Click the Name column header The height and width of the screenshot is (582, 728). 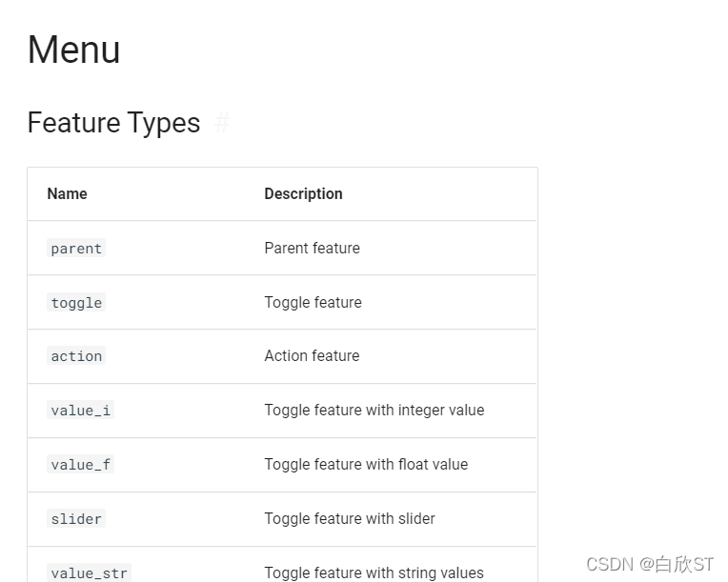[x=68, y=194]
